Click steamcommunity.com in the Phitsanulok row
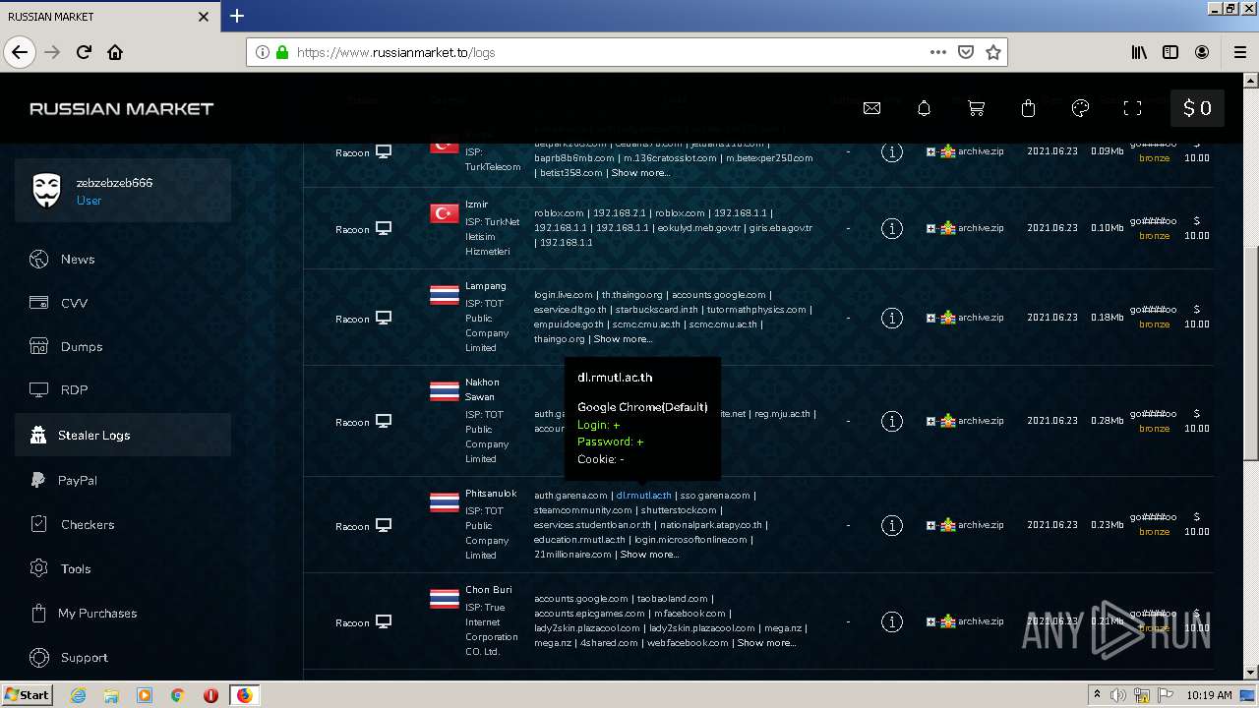This screenshot has width=1259, height=708. 583,510
